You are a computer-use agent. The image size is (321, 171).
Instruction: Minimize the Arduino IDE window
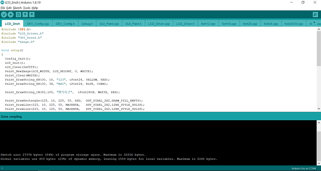point(291,2)
